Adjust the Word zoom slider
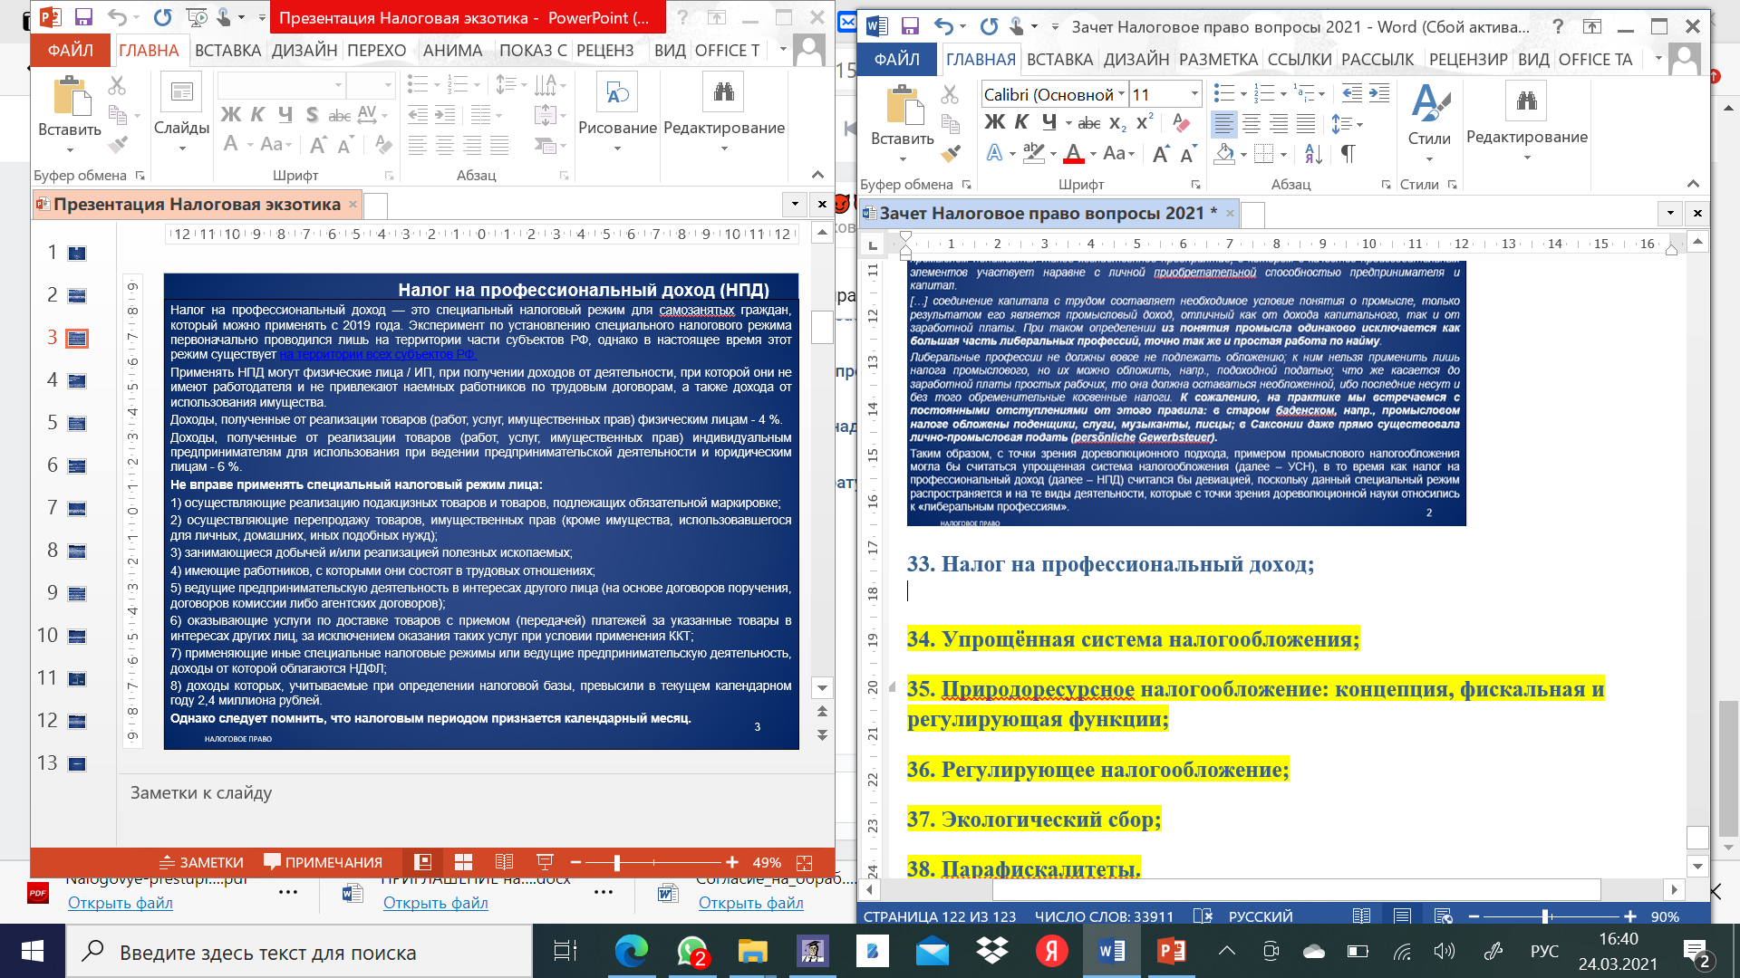 tap(1545, 916)
